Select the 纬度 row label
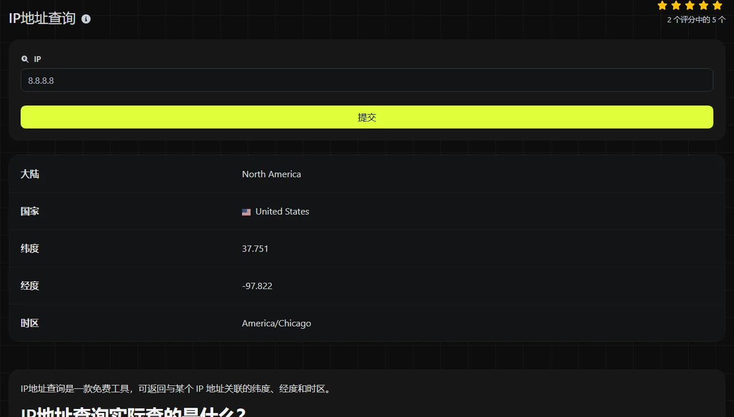Screen dimensions: 734x417 click(x=30, y=249)
